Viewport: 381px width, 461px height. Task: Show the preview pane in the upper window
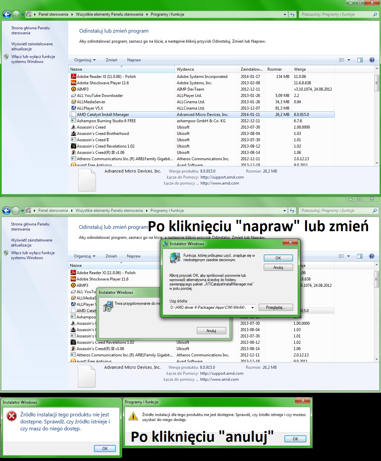click(360, 60)
